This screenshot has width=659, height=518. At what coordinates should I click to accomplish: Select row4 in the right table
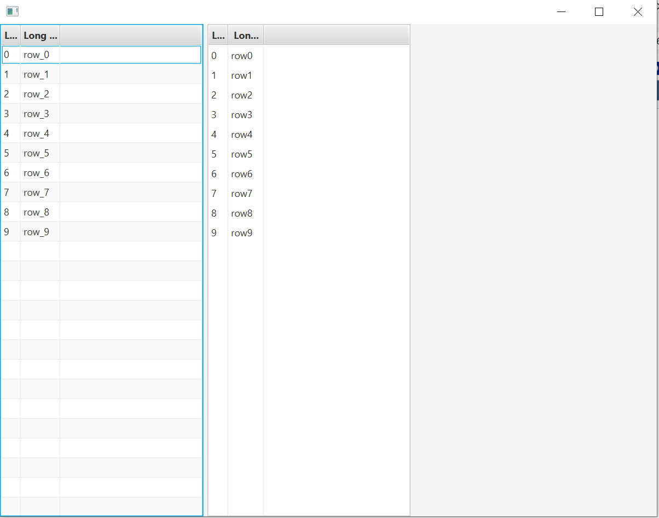point(242,135)
